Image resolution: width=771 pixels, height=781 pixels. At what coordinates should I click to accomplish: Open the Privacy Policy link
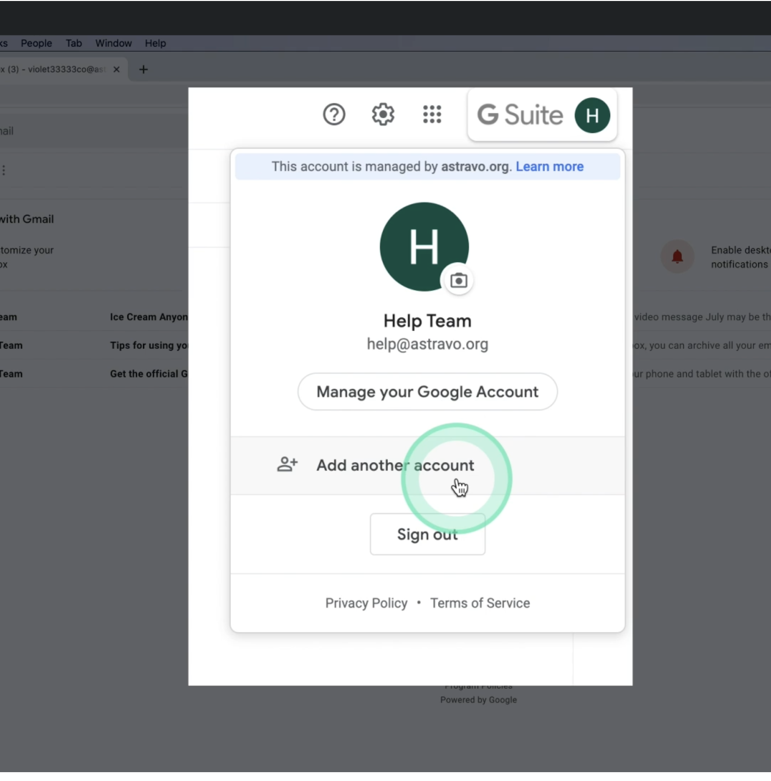click(366, 603)
